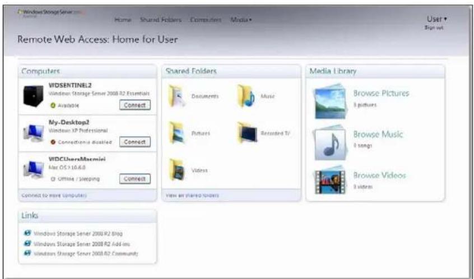Connect to the WDSENTINEL2 server
This screenshot has width=474, height=279.
135,105
